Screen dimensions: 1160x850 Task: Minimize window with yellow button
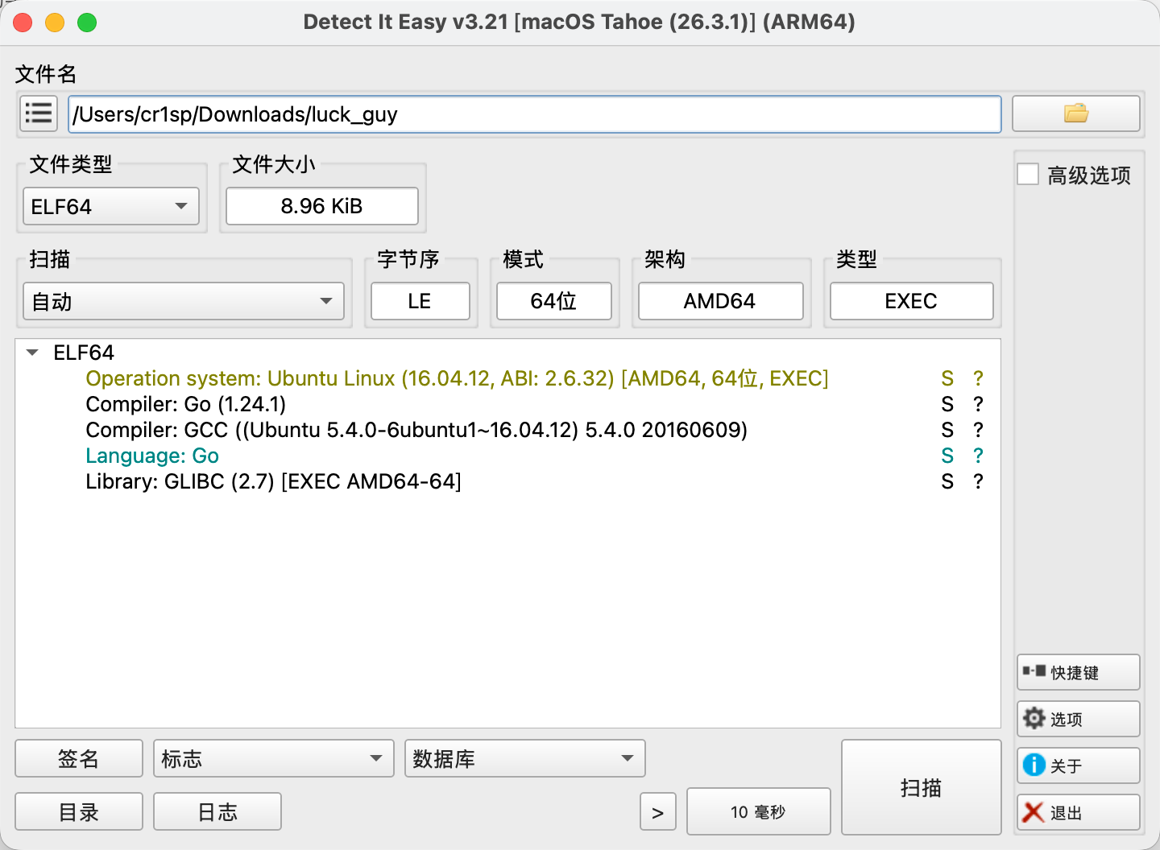55,23
